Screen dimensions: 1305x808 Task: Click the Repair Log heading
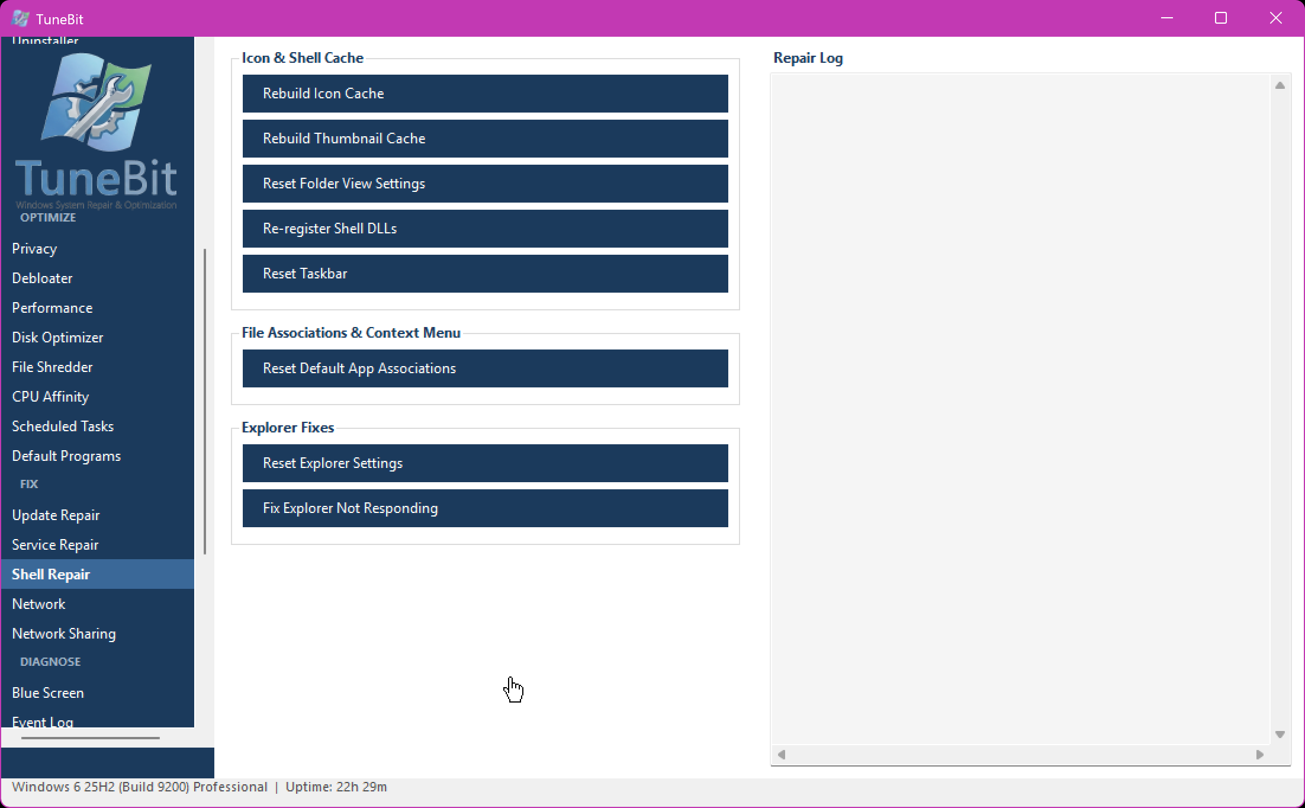click(808, 58)
